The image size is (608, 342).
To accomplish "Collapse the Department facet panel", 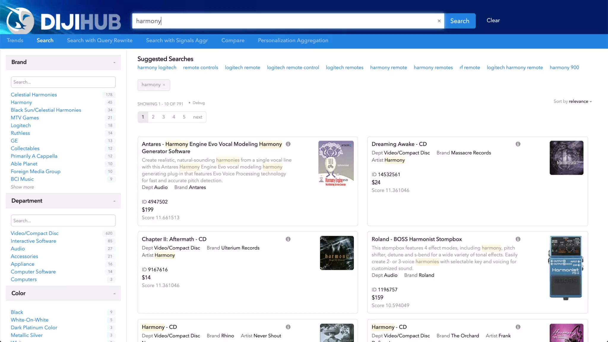I will [x=114, y=201].
